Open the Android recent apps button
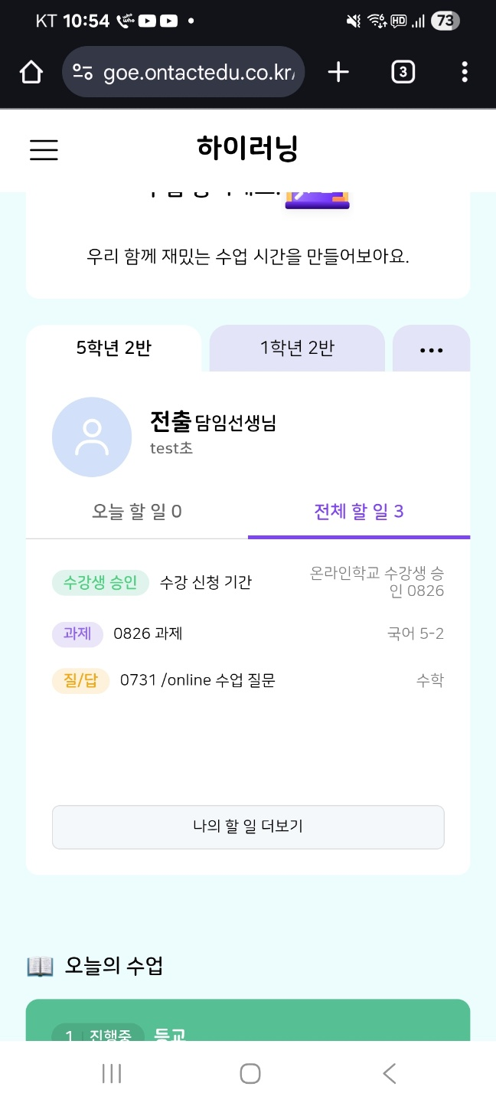 [x=112, y=1074]
